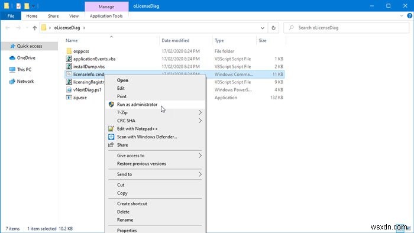Go forward with the right arrow
The height and width of the screenshot is (233, 414).
[x=18, y=28]
